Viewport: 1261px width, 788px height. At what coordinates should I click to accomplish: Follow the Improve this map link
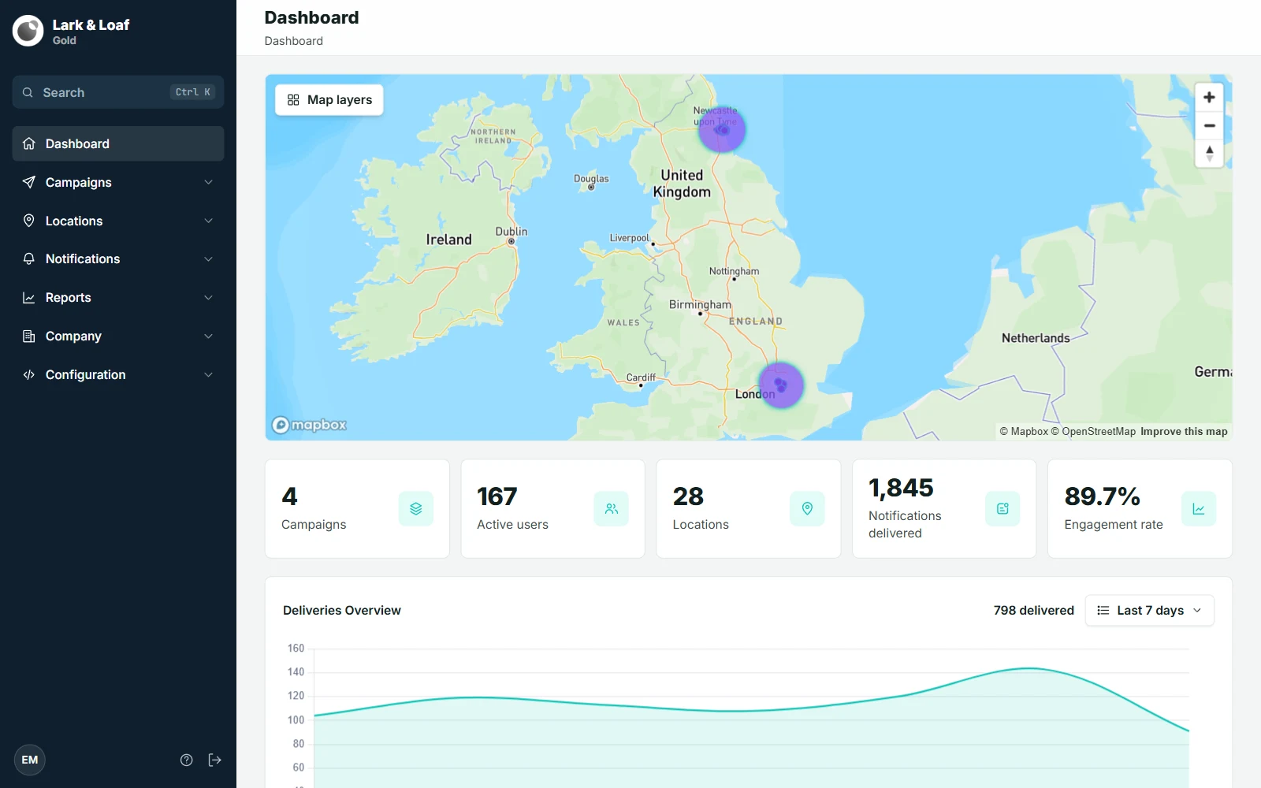pos(1184,431)
